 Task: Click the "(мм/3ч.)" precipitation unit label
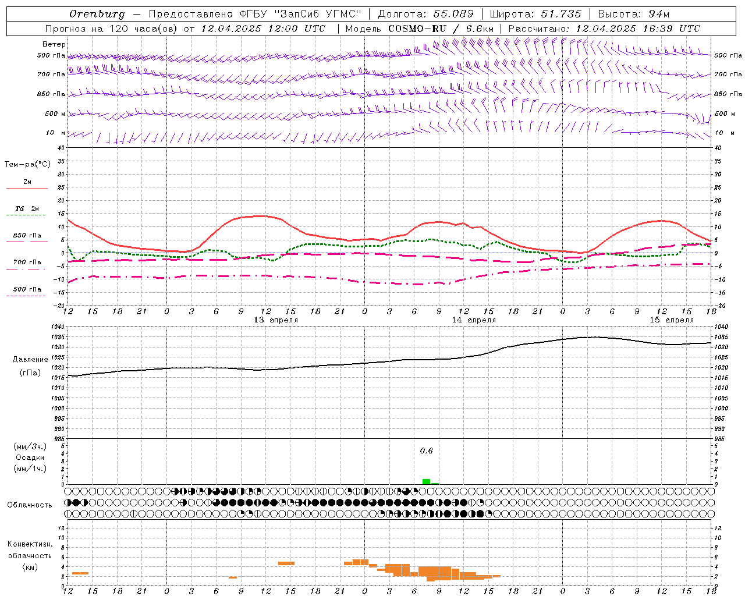click(30, 446)
